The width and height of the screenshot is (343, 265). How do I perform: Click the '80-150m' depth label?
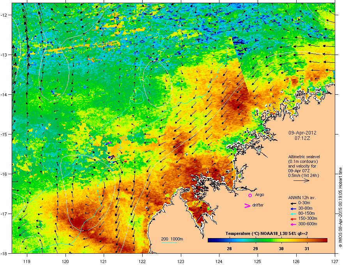coord(306,213)
